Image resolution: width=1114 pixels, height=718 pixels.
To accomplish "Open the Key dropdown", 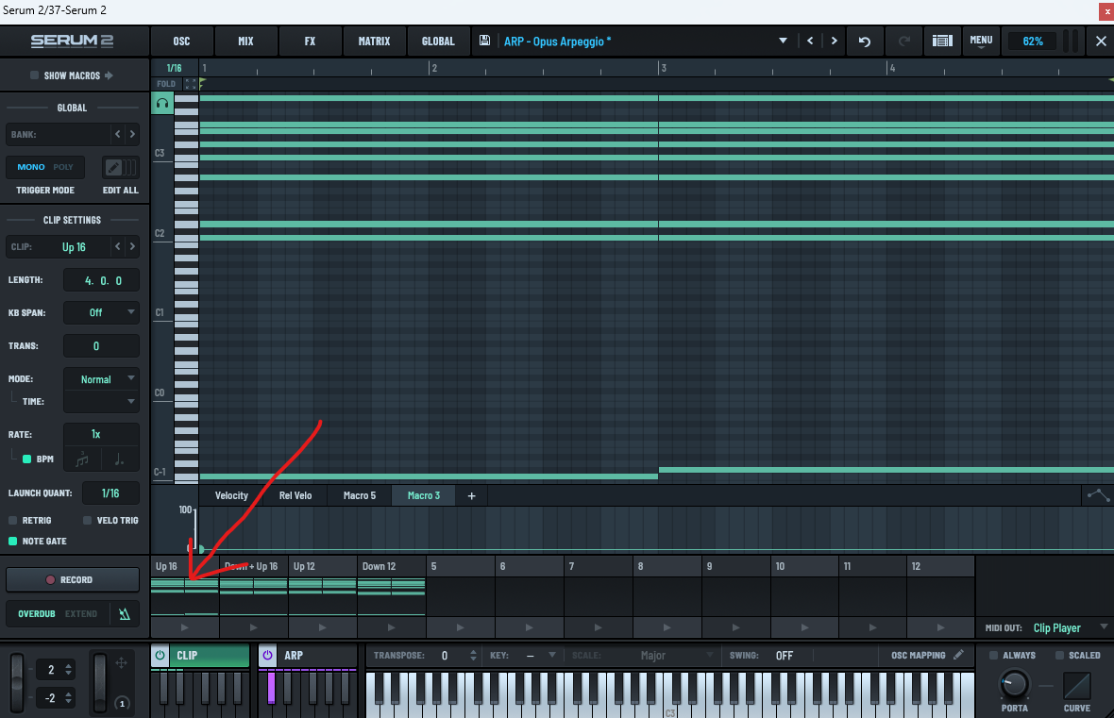I will (x=539, y=656).
